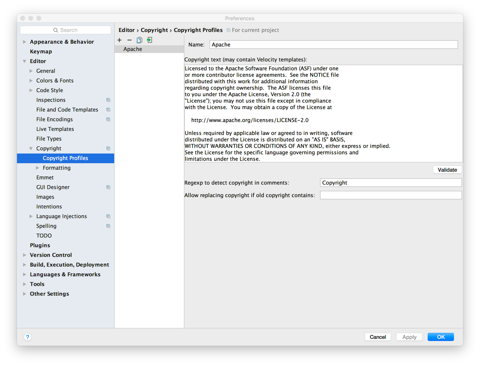The height and width of the screenshot is (366, 480).
Task: Copy the selected copyright profile
Action: point(139,40)
